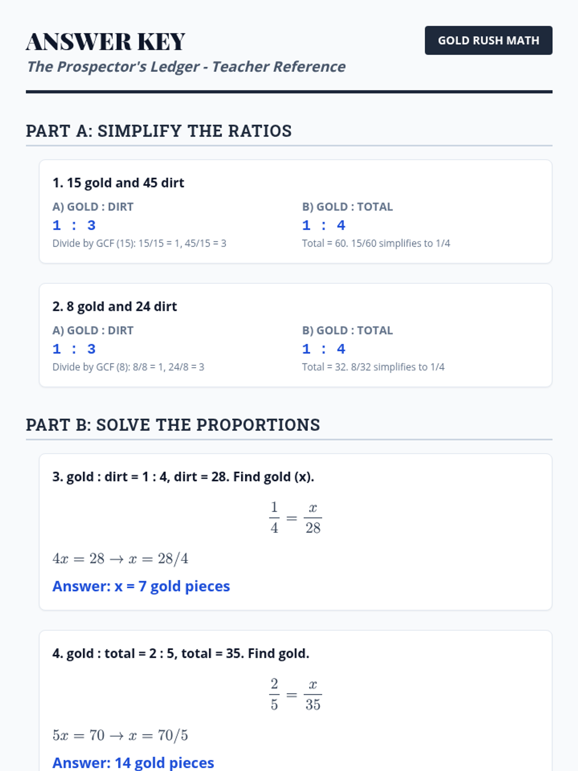
Task: Select The Prospector's Ledger subtitle text
Action: (186, 66)
